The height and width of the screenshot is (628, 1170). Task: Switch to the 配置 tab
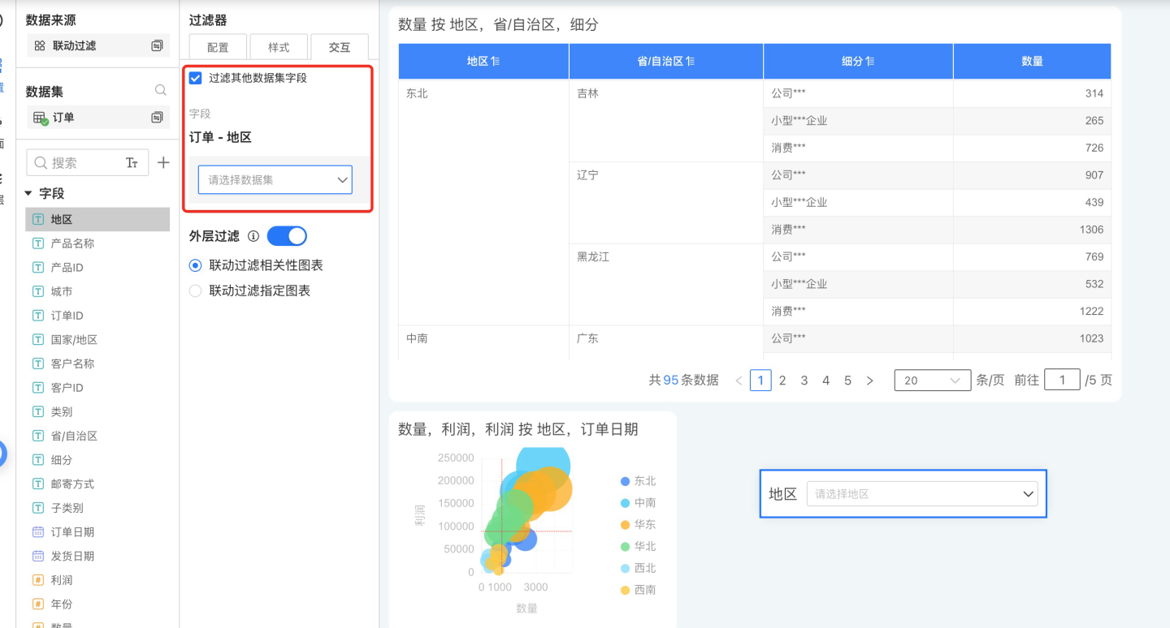click(x=218, y=47)
